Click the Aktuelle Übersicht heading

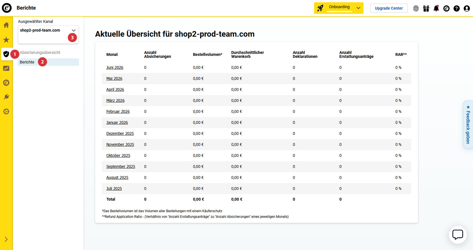175,34
